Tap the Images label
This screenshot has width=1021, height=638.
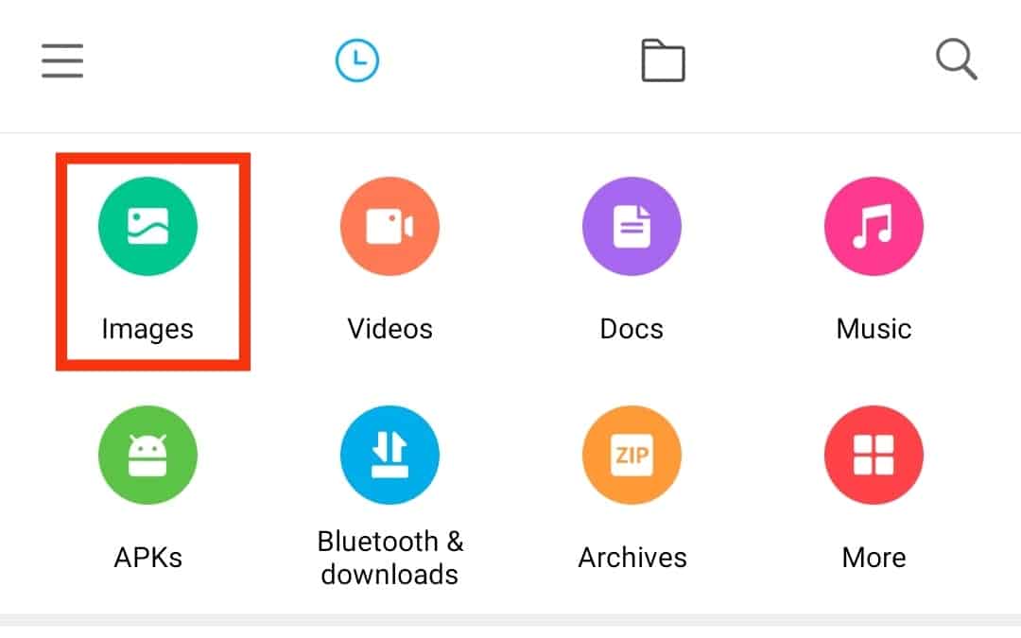tap(147, 330)
